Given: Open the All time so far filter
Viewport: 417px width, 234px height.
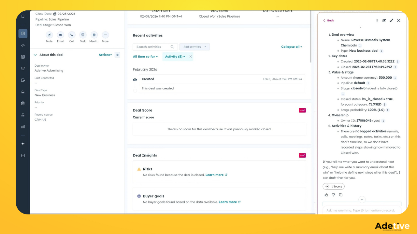Looking at the screenshot, I should 145,57.
